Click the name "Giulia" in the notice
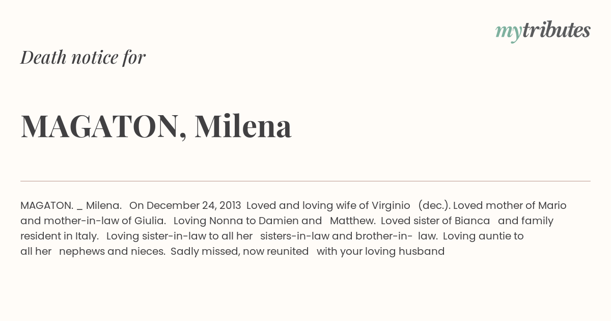Image resolution: width=611 pixels, height=321 pixels. (151, 221)
